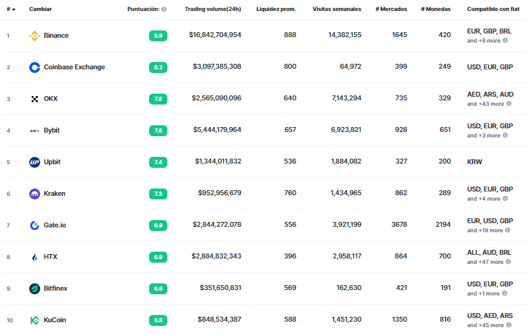Viewport: 527px width, 335px height.
Task: Open the Gate.io exchange link
Action: 55,225
